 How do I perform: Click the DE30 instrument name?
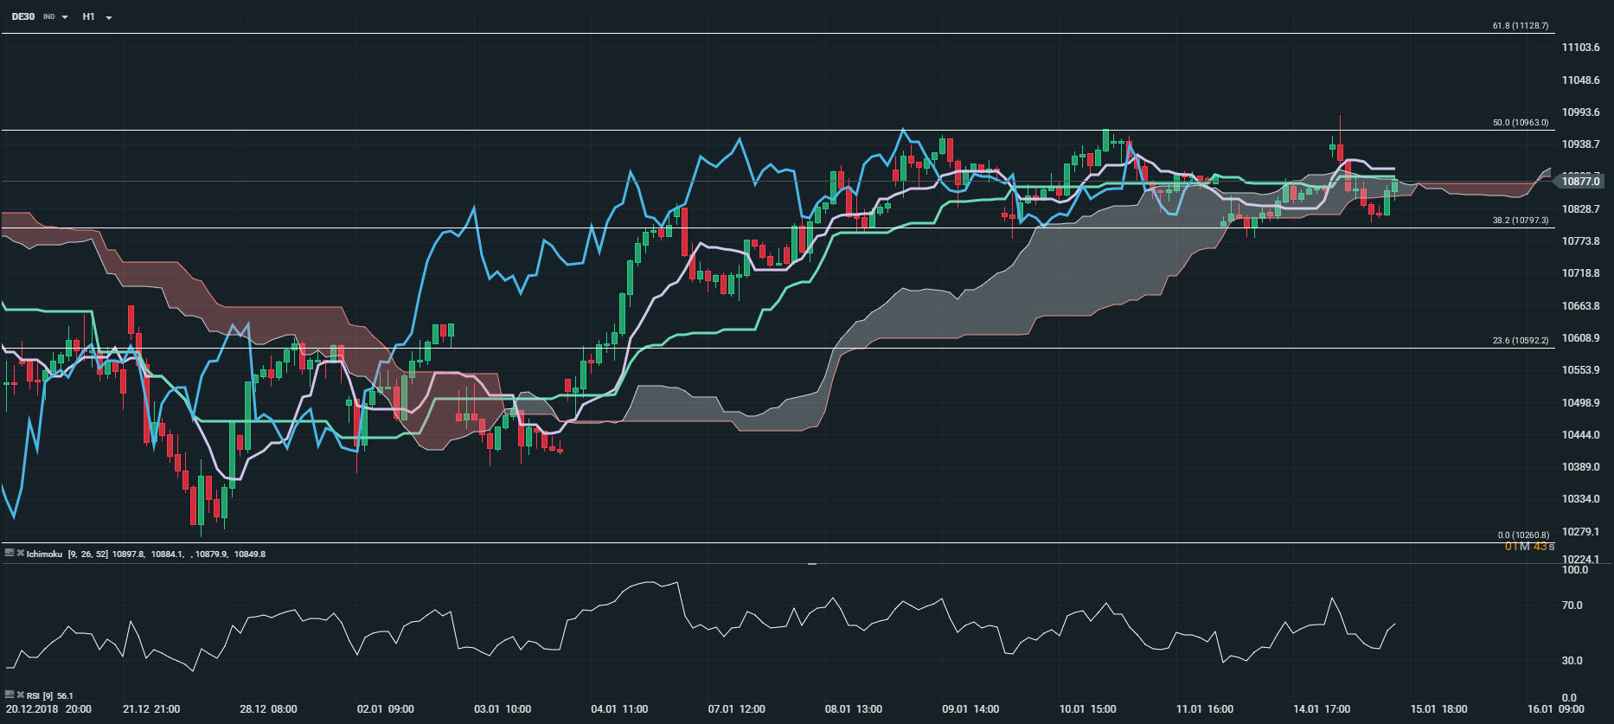[23, 16]
